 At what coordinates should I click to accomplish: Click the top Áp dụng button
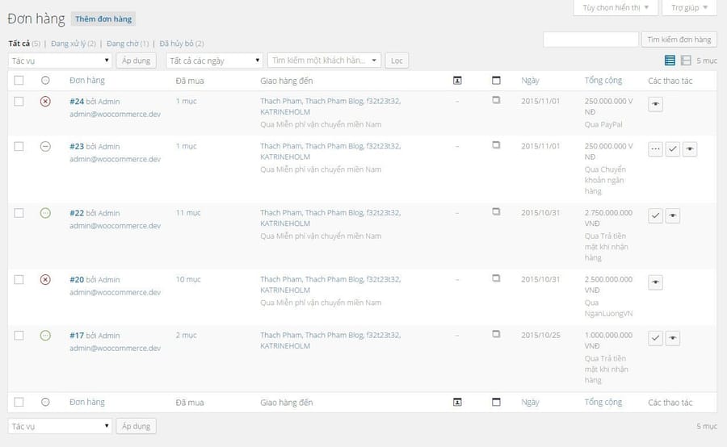[136, 61]
